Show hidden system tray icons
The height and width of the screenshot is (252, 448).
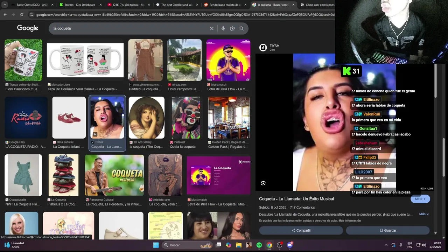386,245
